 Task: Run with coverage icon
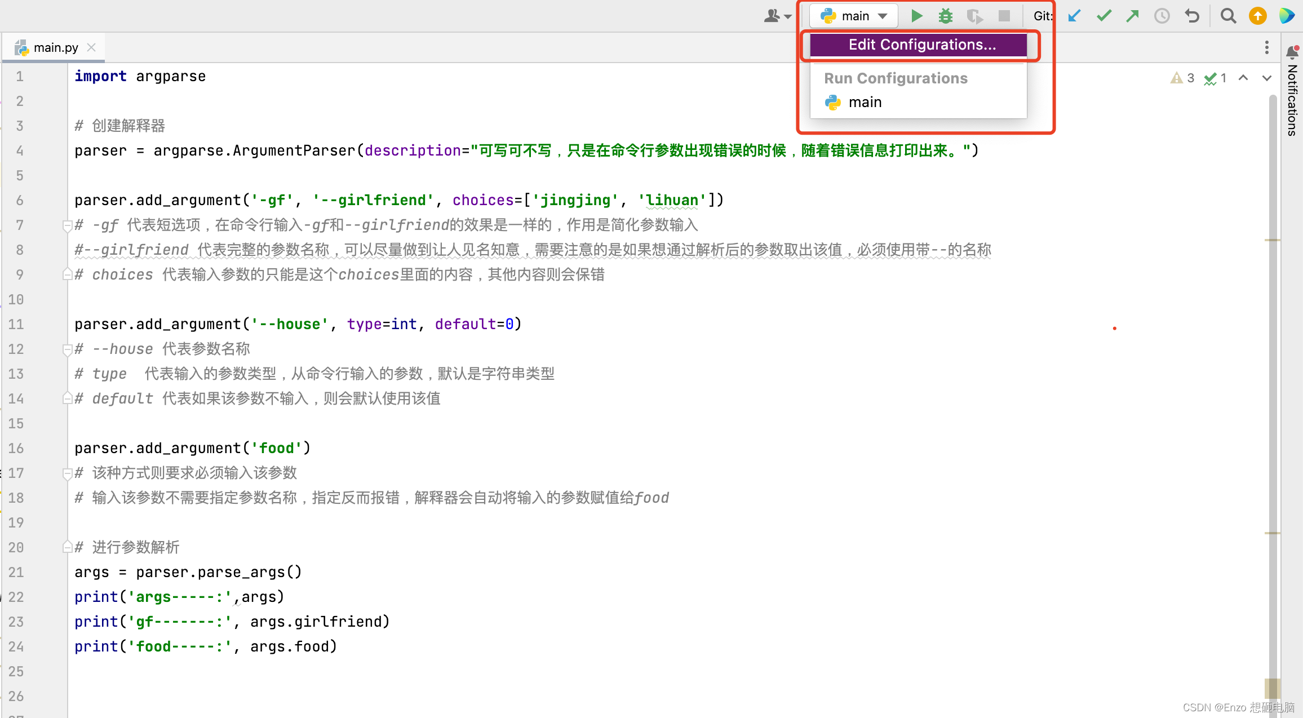(974, 16)
